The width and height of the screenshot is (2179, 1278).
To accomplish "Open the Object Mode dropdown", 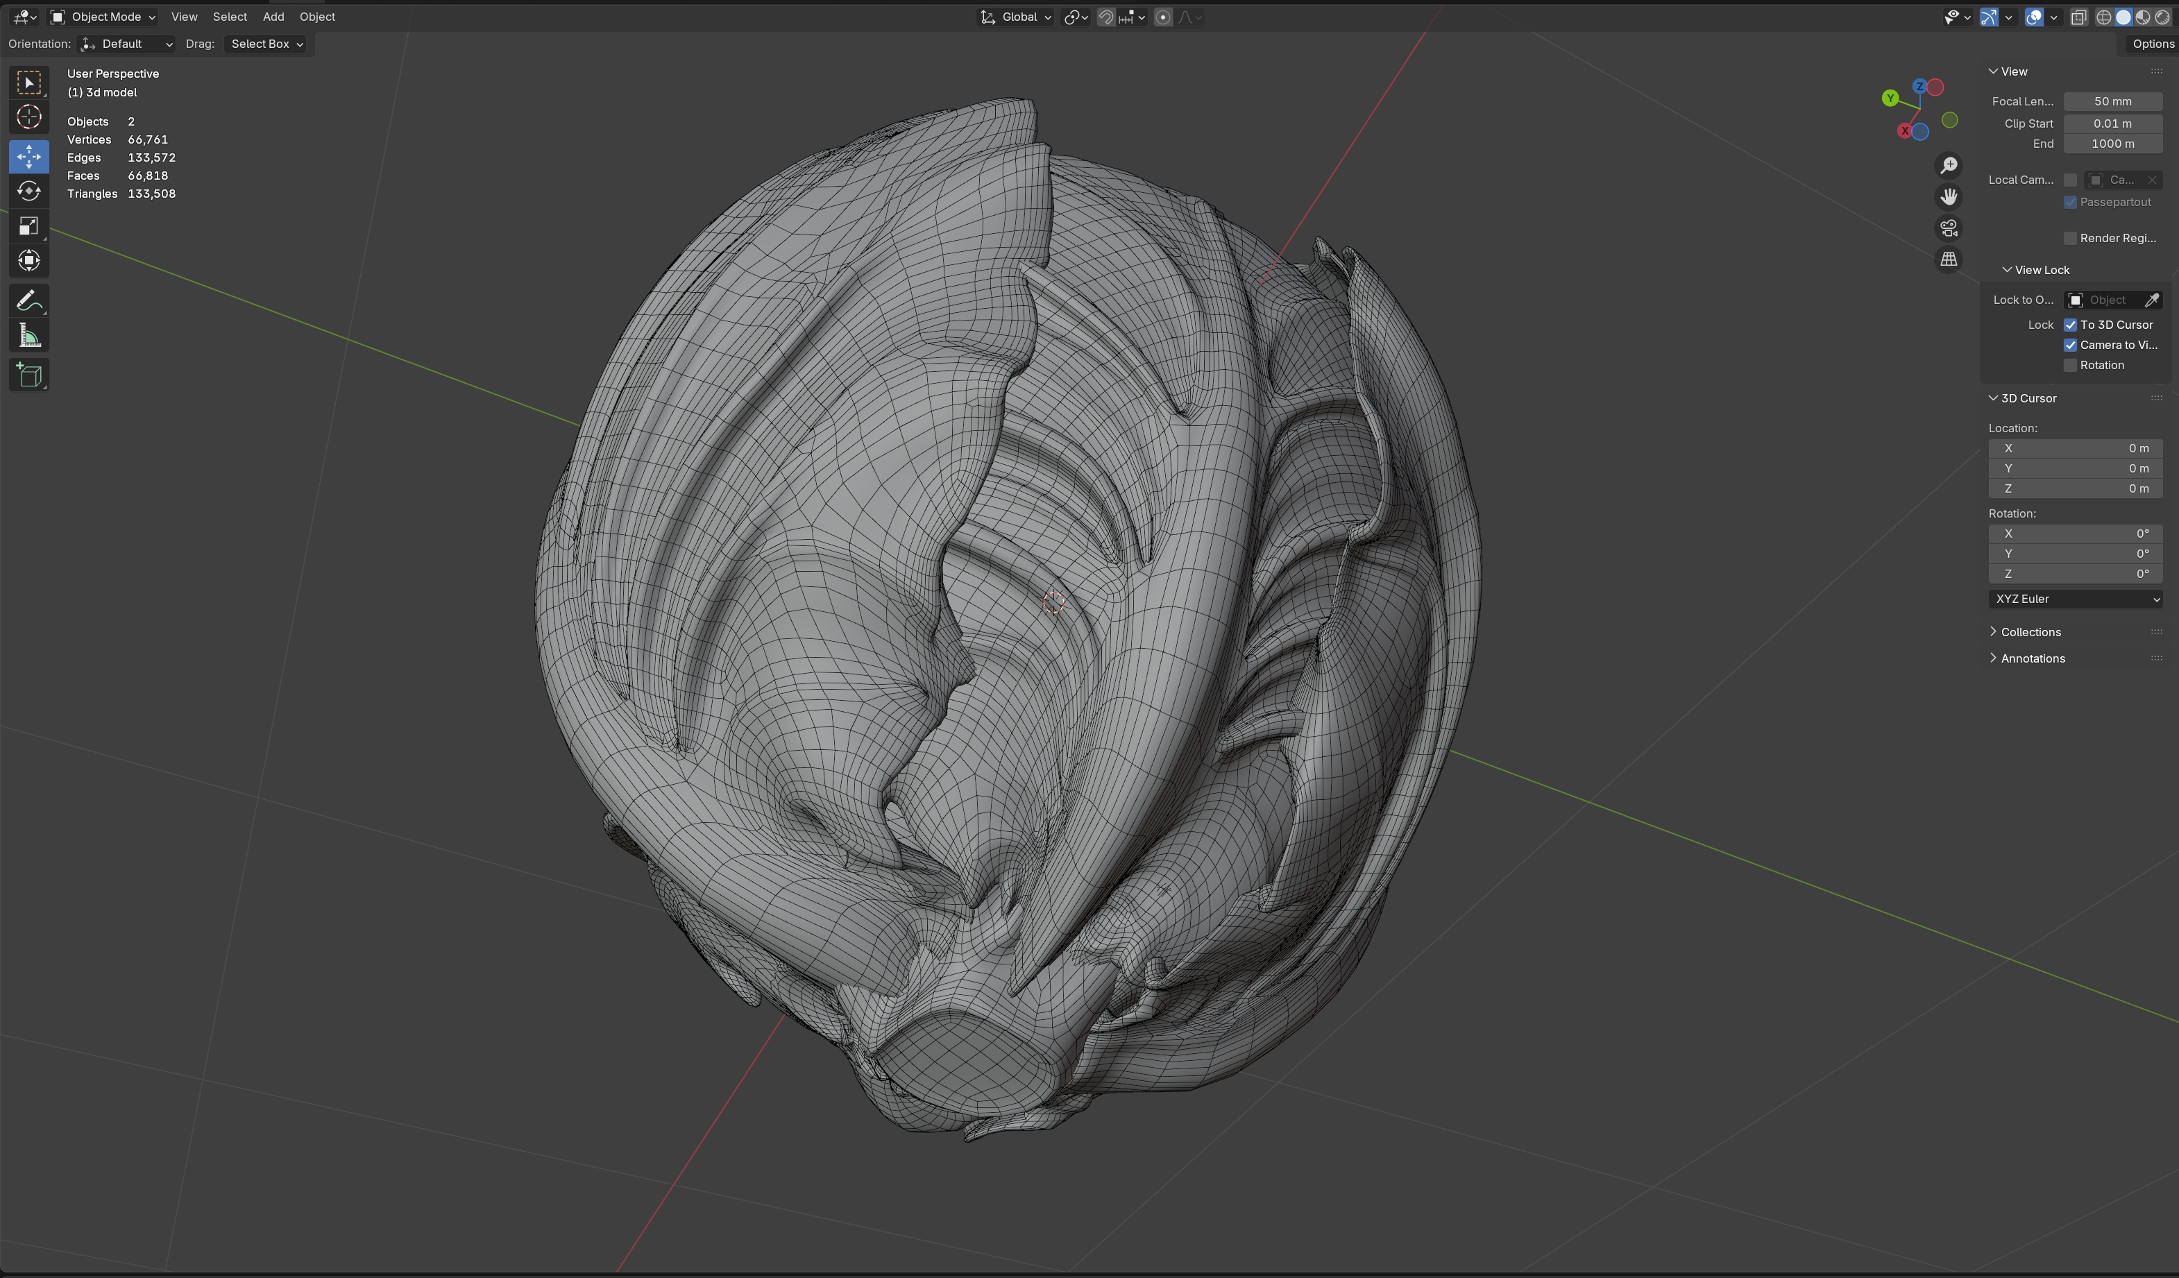I will [103, 17].
